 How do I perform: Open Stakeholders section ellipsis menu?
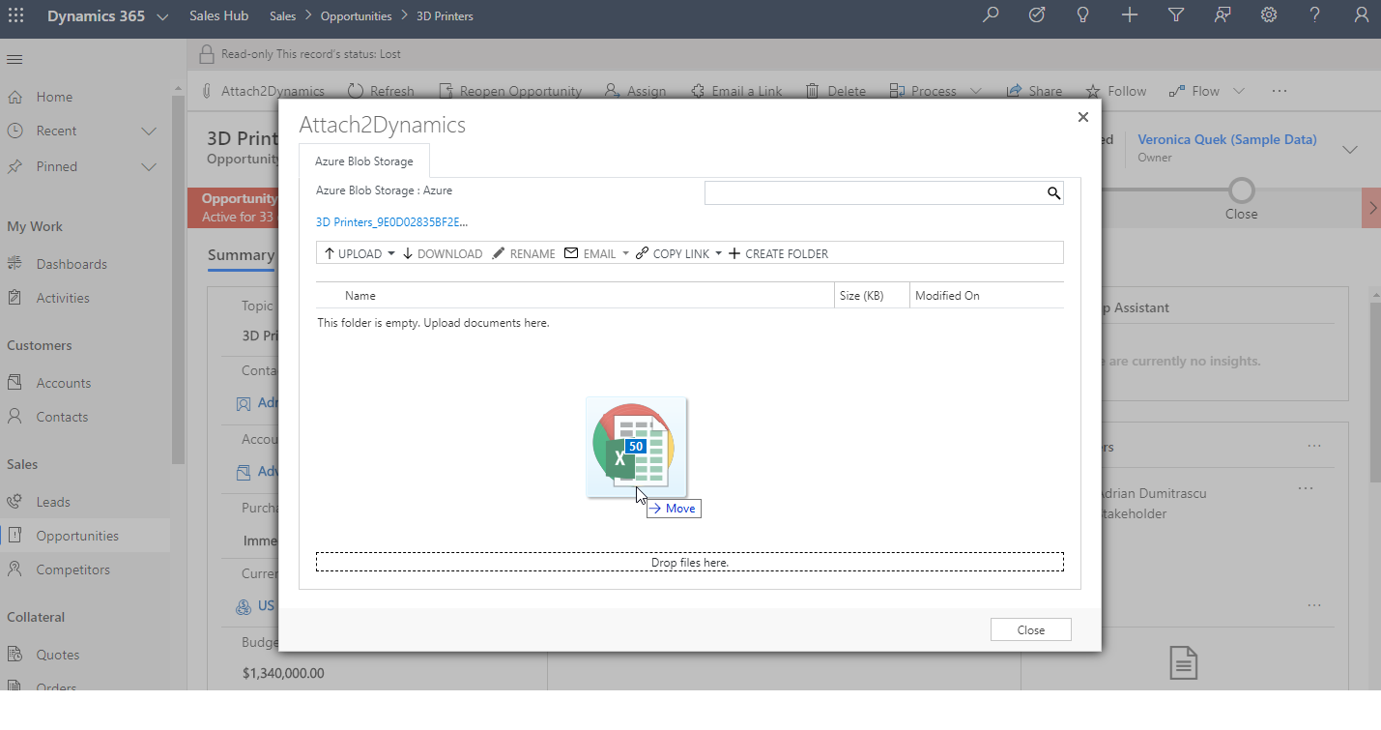pyautogui.click(x=1314, y=447)
